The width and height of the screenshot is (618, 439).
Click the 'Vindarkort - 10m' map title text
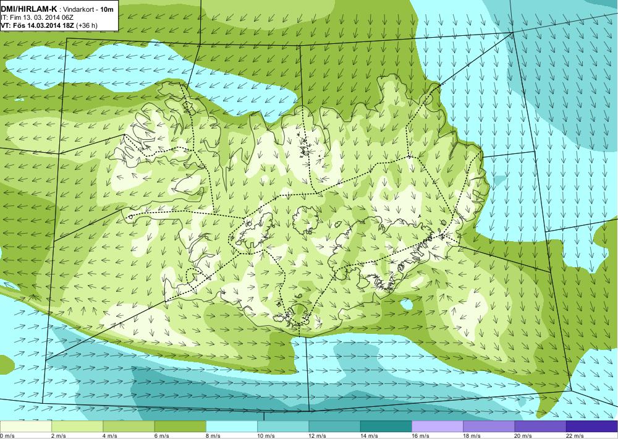(x=88, y=10)
